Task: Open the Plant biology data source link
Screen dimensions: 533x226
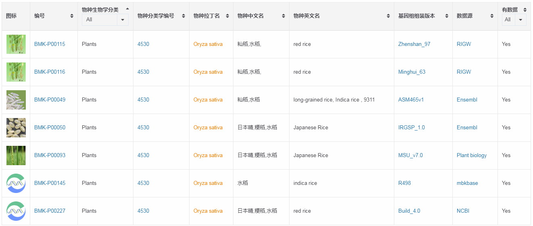Action: point(471,156)
